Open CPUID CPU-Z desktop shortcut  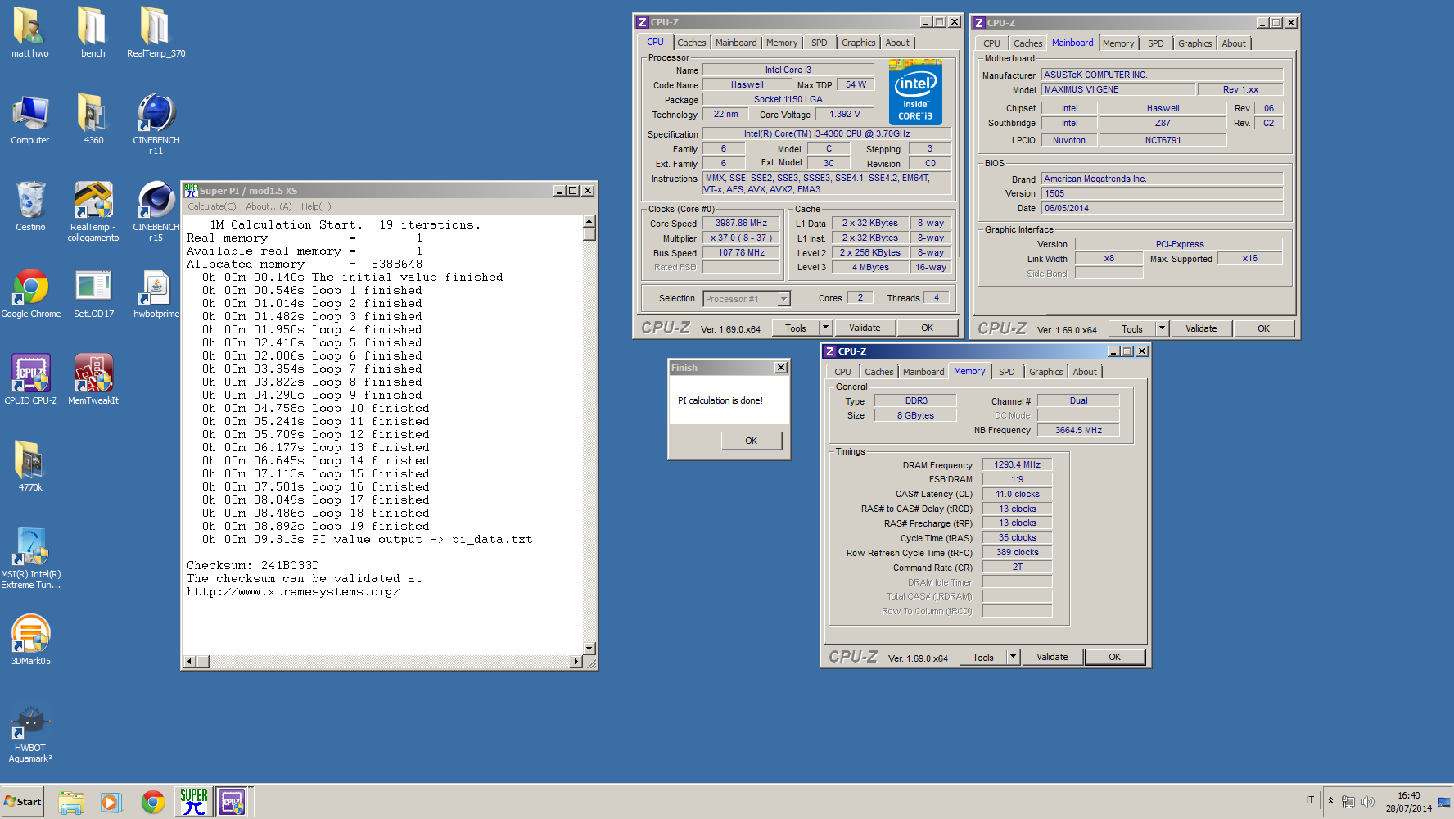30,380
